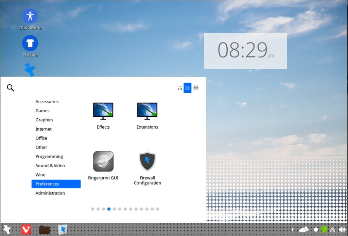Go to the first page dot
348x236 pixels.
[92, 209]
